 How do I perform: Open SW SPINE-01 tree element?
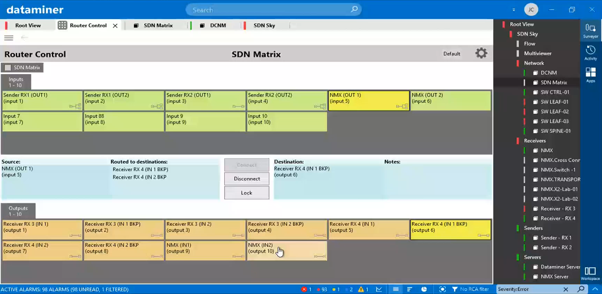point(555,131)
